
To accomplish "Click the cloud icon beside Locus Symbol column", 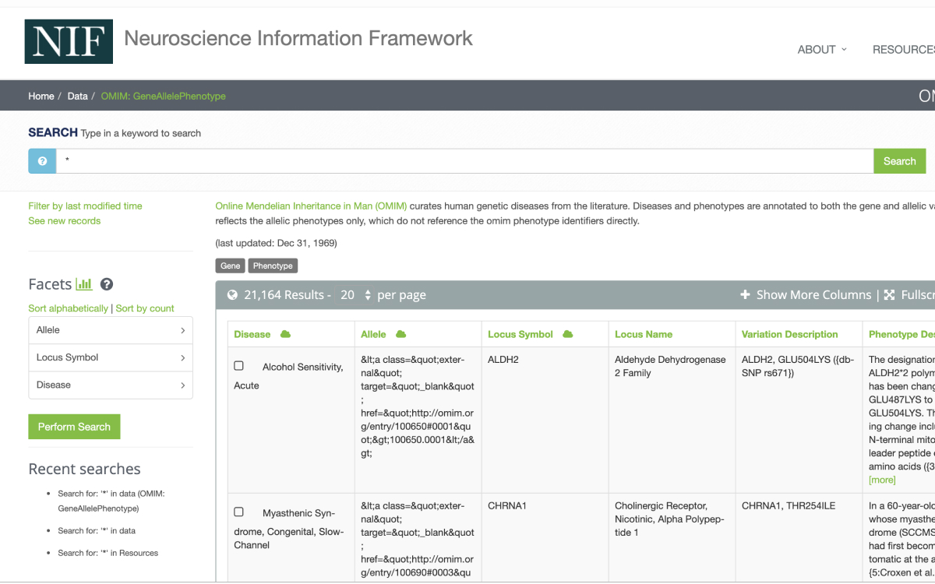I will (x=567, y=334).
